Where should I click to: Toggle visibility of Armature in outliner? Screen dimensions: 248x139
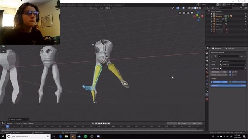pyautogui.click(x=246, y=16)
